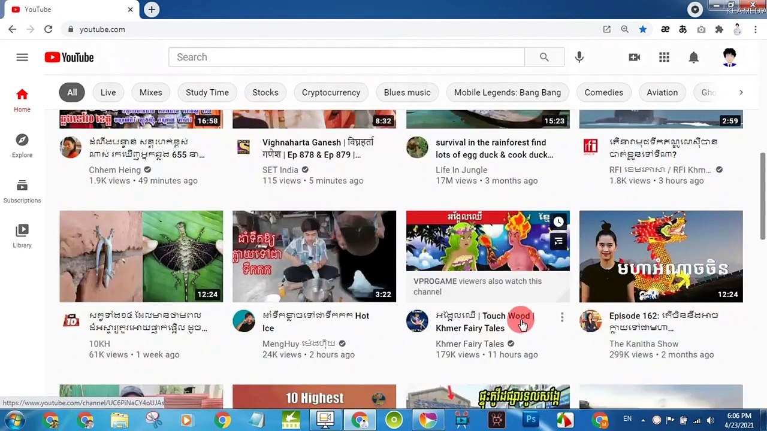
Task: Open Subscriptions in the sidebar
Action: point(22,192)
